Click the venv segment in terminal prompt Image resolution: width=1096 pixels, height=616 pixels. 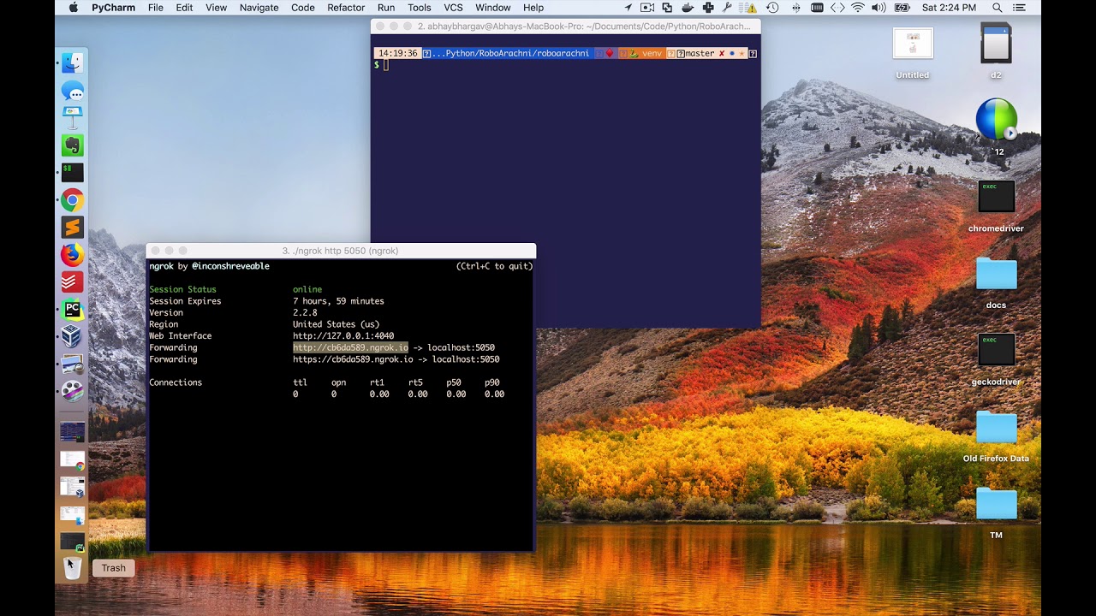pos(652,53)
